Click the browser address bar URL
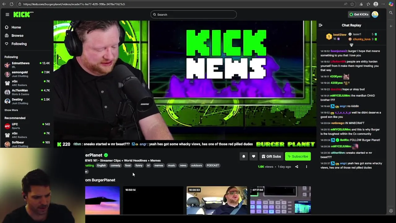This screenshot has height=223, width=396. click(74, 4)
